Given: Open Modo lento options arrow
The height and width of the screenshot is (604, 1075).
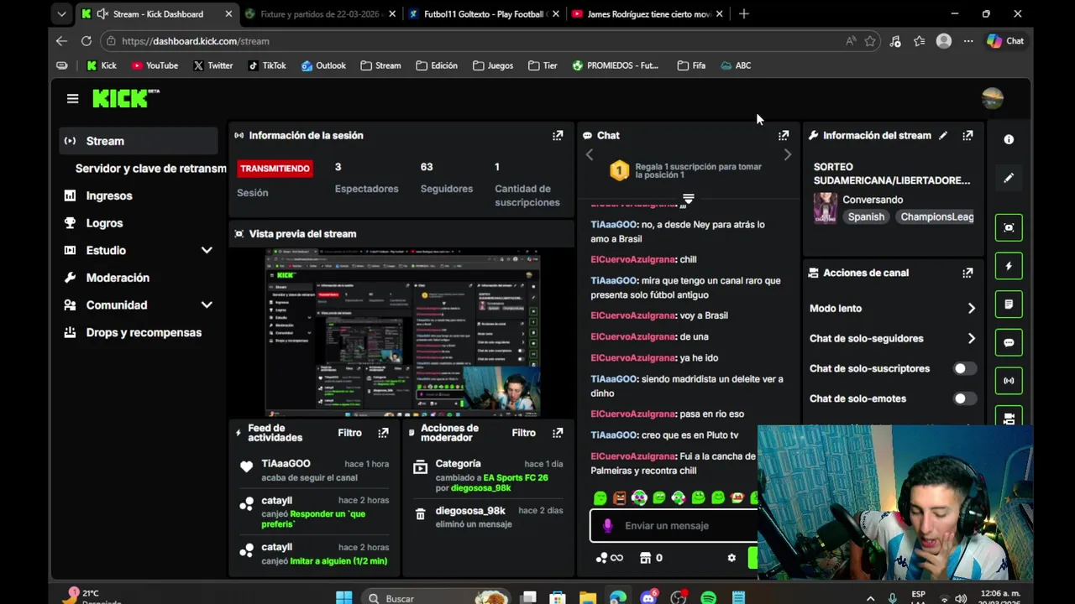Looking at the screenshot, I should (971, 309).
